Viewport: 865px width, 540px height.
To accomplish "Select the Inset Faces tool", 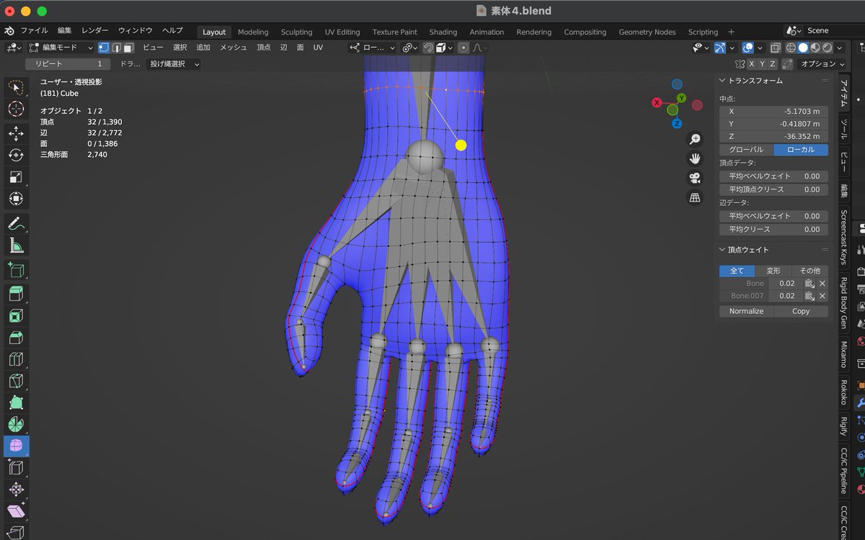I will tap(16, 315).
